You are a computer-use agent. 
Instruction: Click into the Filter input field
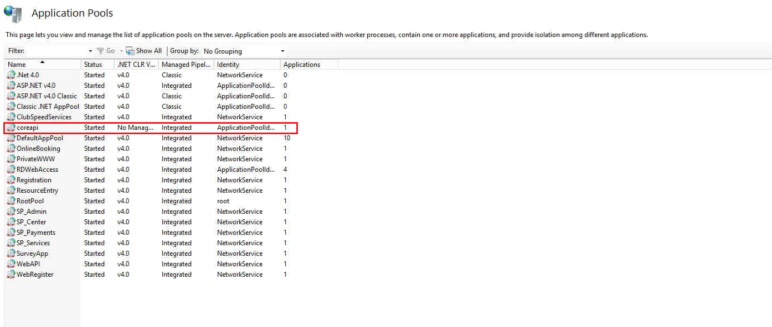click(x=56, y=51)
